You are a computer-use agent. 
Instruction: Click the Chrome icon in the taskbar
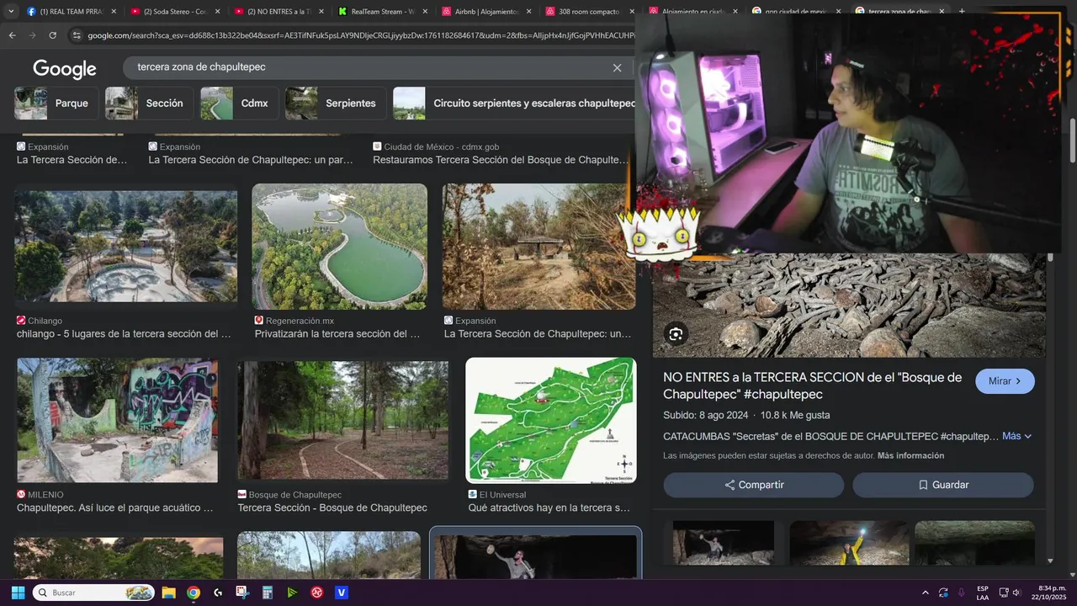tap(194, 593)
